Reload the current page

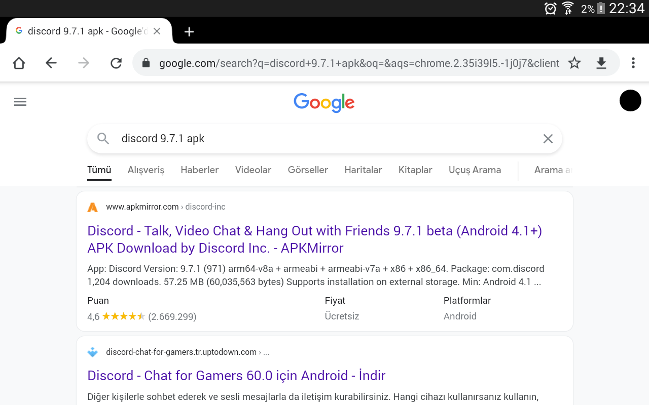[x=116, y=63]
